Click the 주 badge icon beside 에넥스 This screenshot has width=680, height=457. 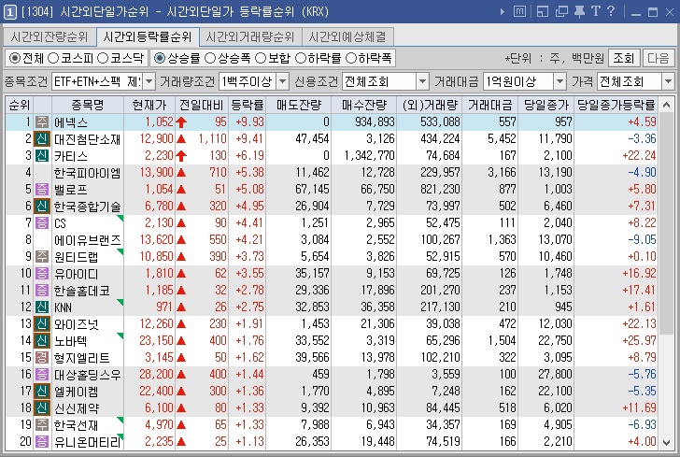42,121
